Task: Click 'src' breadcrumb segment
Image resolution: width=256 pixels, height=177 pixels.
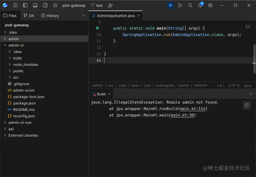Action: click(x=111, y=85)
